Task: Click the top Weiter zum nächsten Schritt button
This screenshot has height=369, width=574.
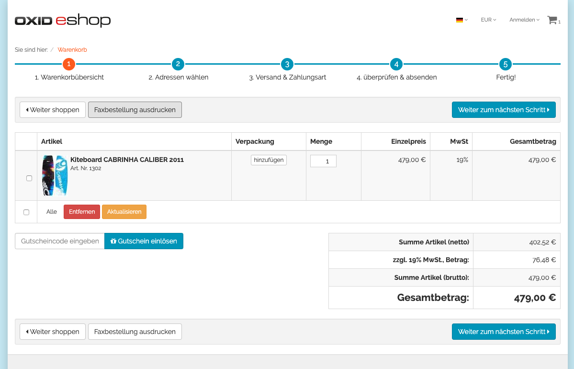Action: pyautogui.click(x=504, y=110)
